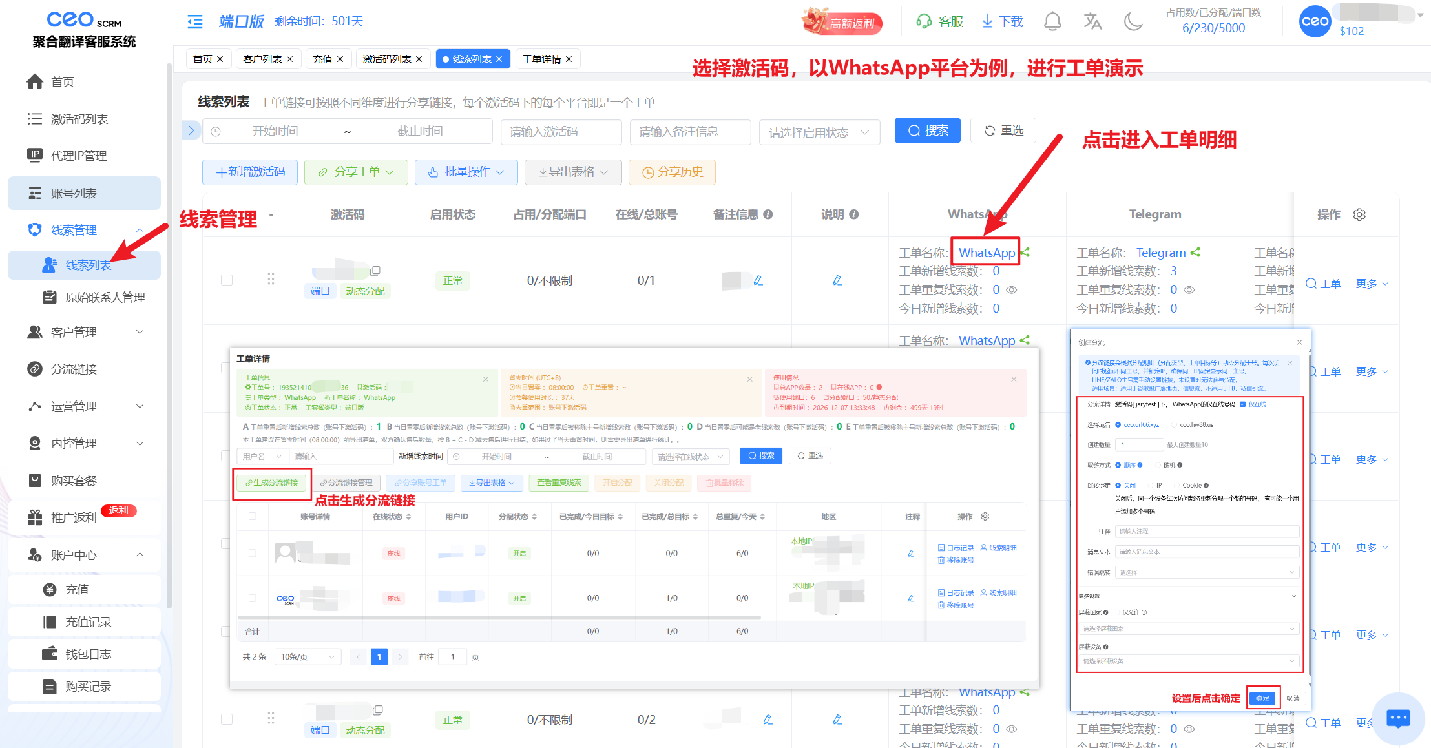The height and width of the screenshot is (748, 1431).
Task: Open the language translation icon
Action: (x=1092, y=21)
